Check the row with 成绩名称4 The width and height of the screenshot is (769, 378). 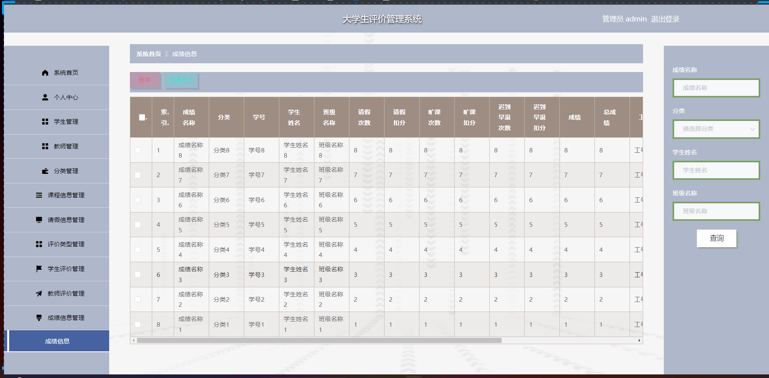click(x=137, y=250)
